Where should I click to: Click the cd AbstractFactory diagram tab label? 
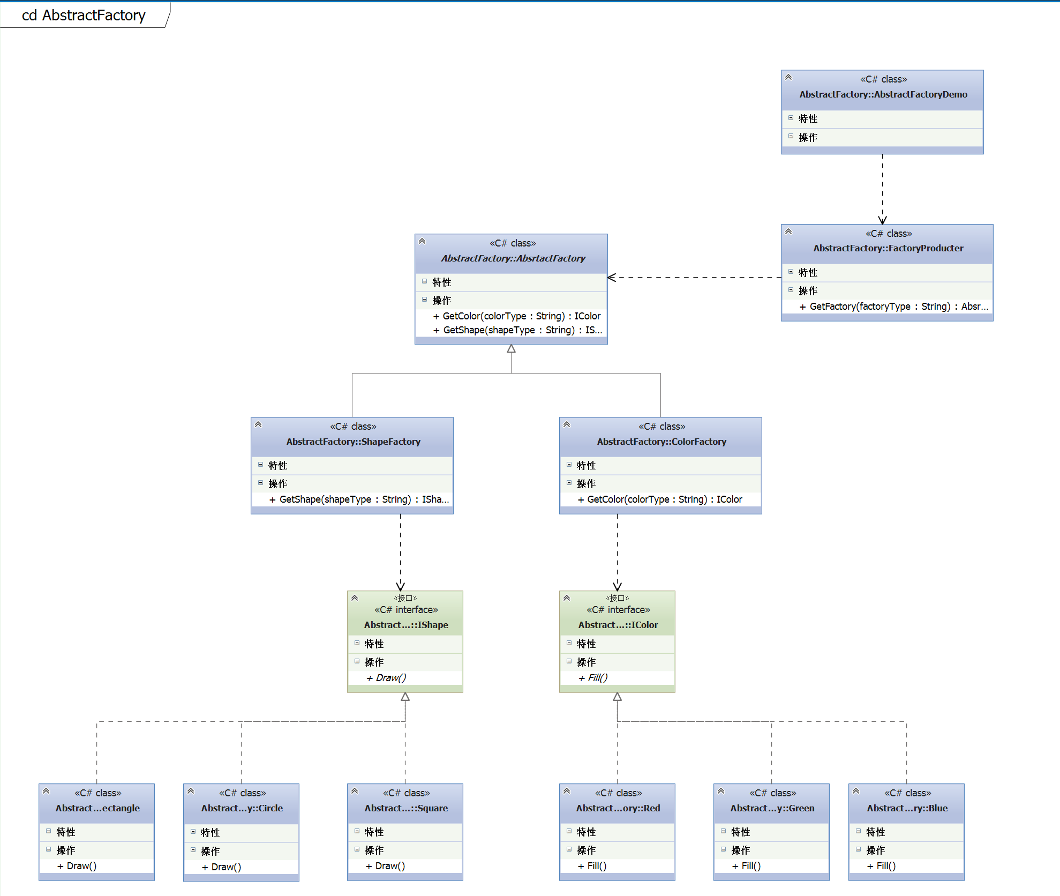tap(84, 15)
